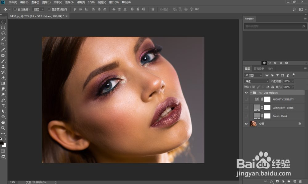This screenshot has width=308, height=184.
Task: Select the background layer thumbnail
Action: click(253, 124)
